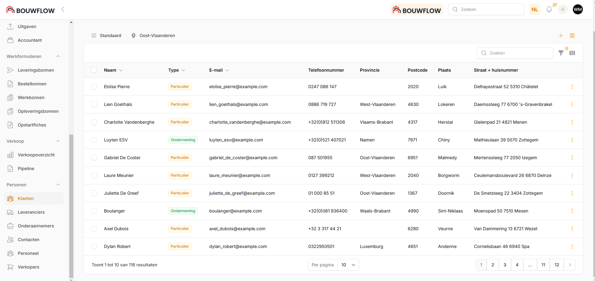Open Leveranciers in the sidebar

(x=31, y=212)
